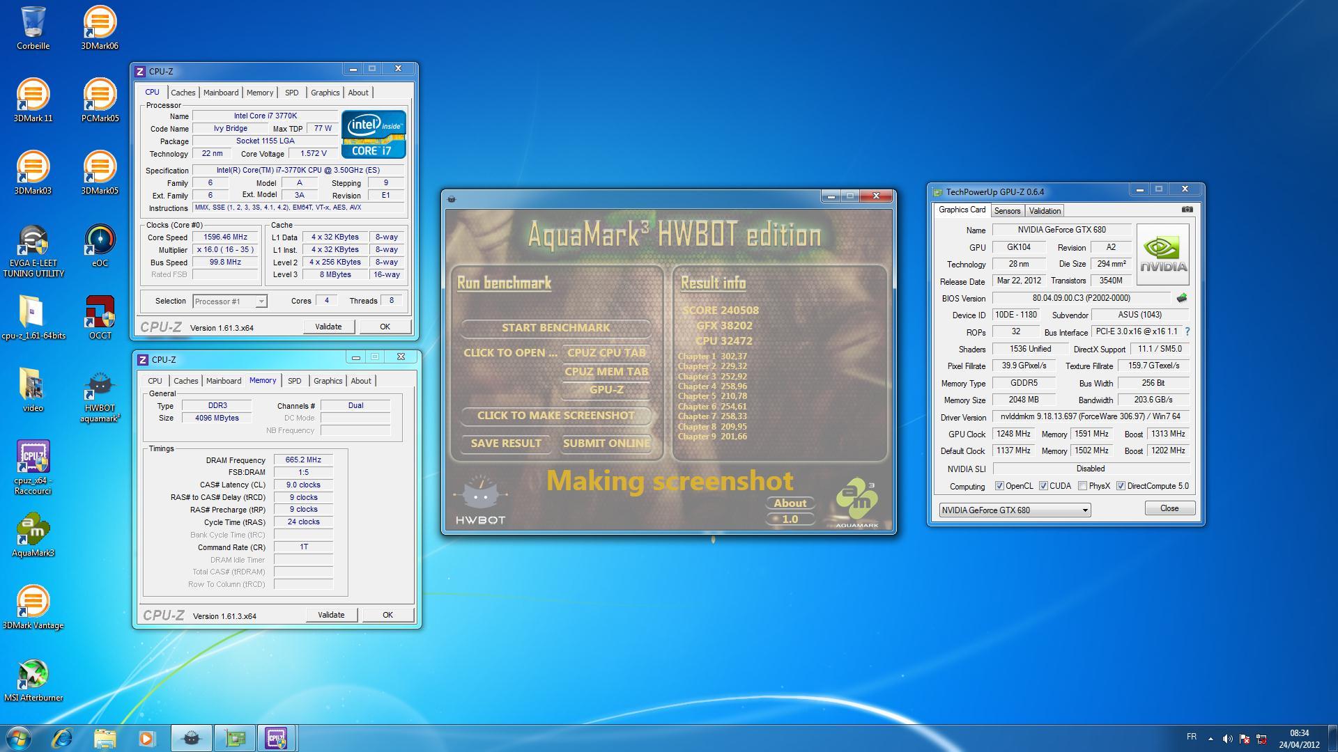Launch the AquaMark3 desktop icon
The image size is (1338, 752).
[33, 535]
